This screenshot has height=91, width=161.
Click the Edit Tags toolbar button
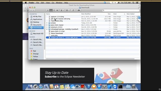[x=79, y=10]
